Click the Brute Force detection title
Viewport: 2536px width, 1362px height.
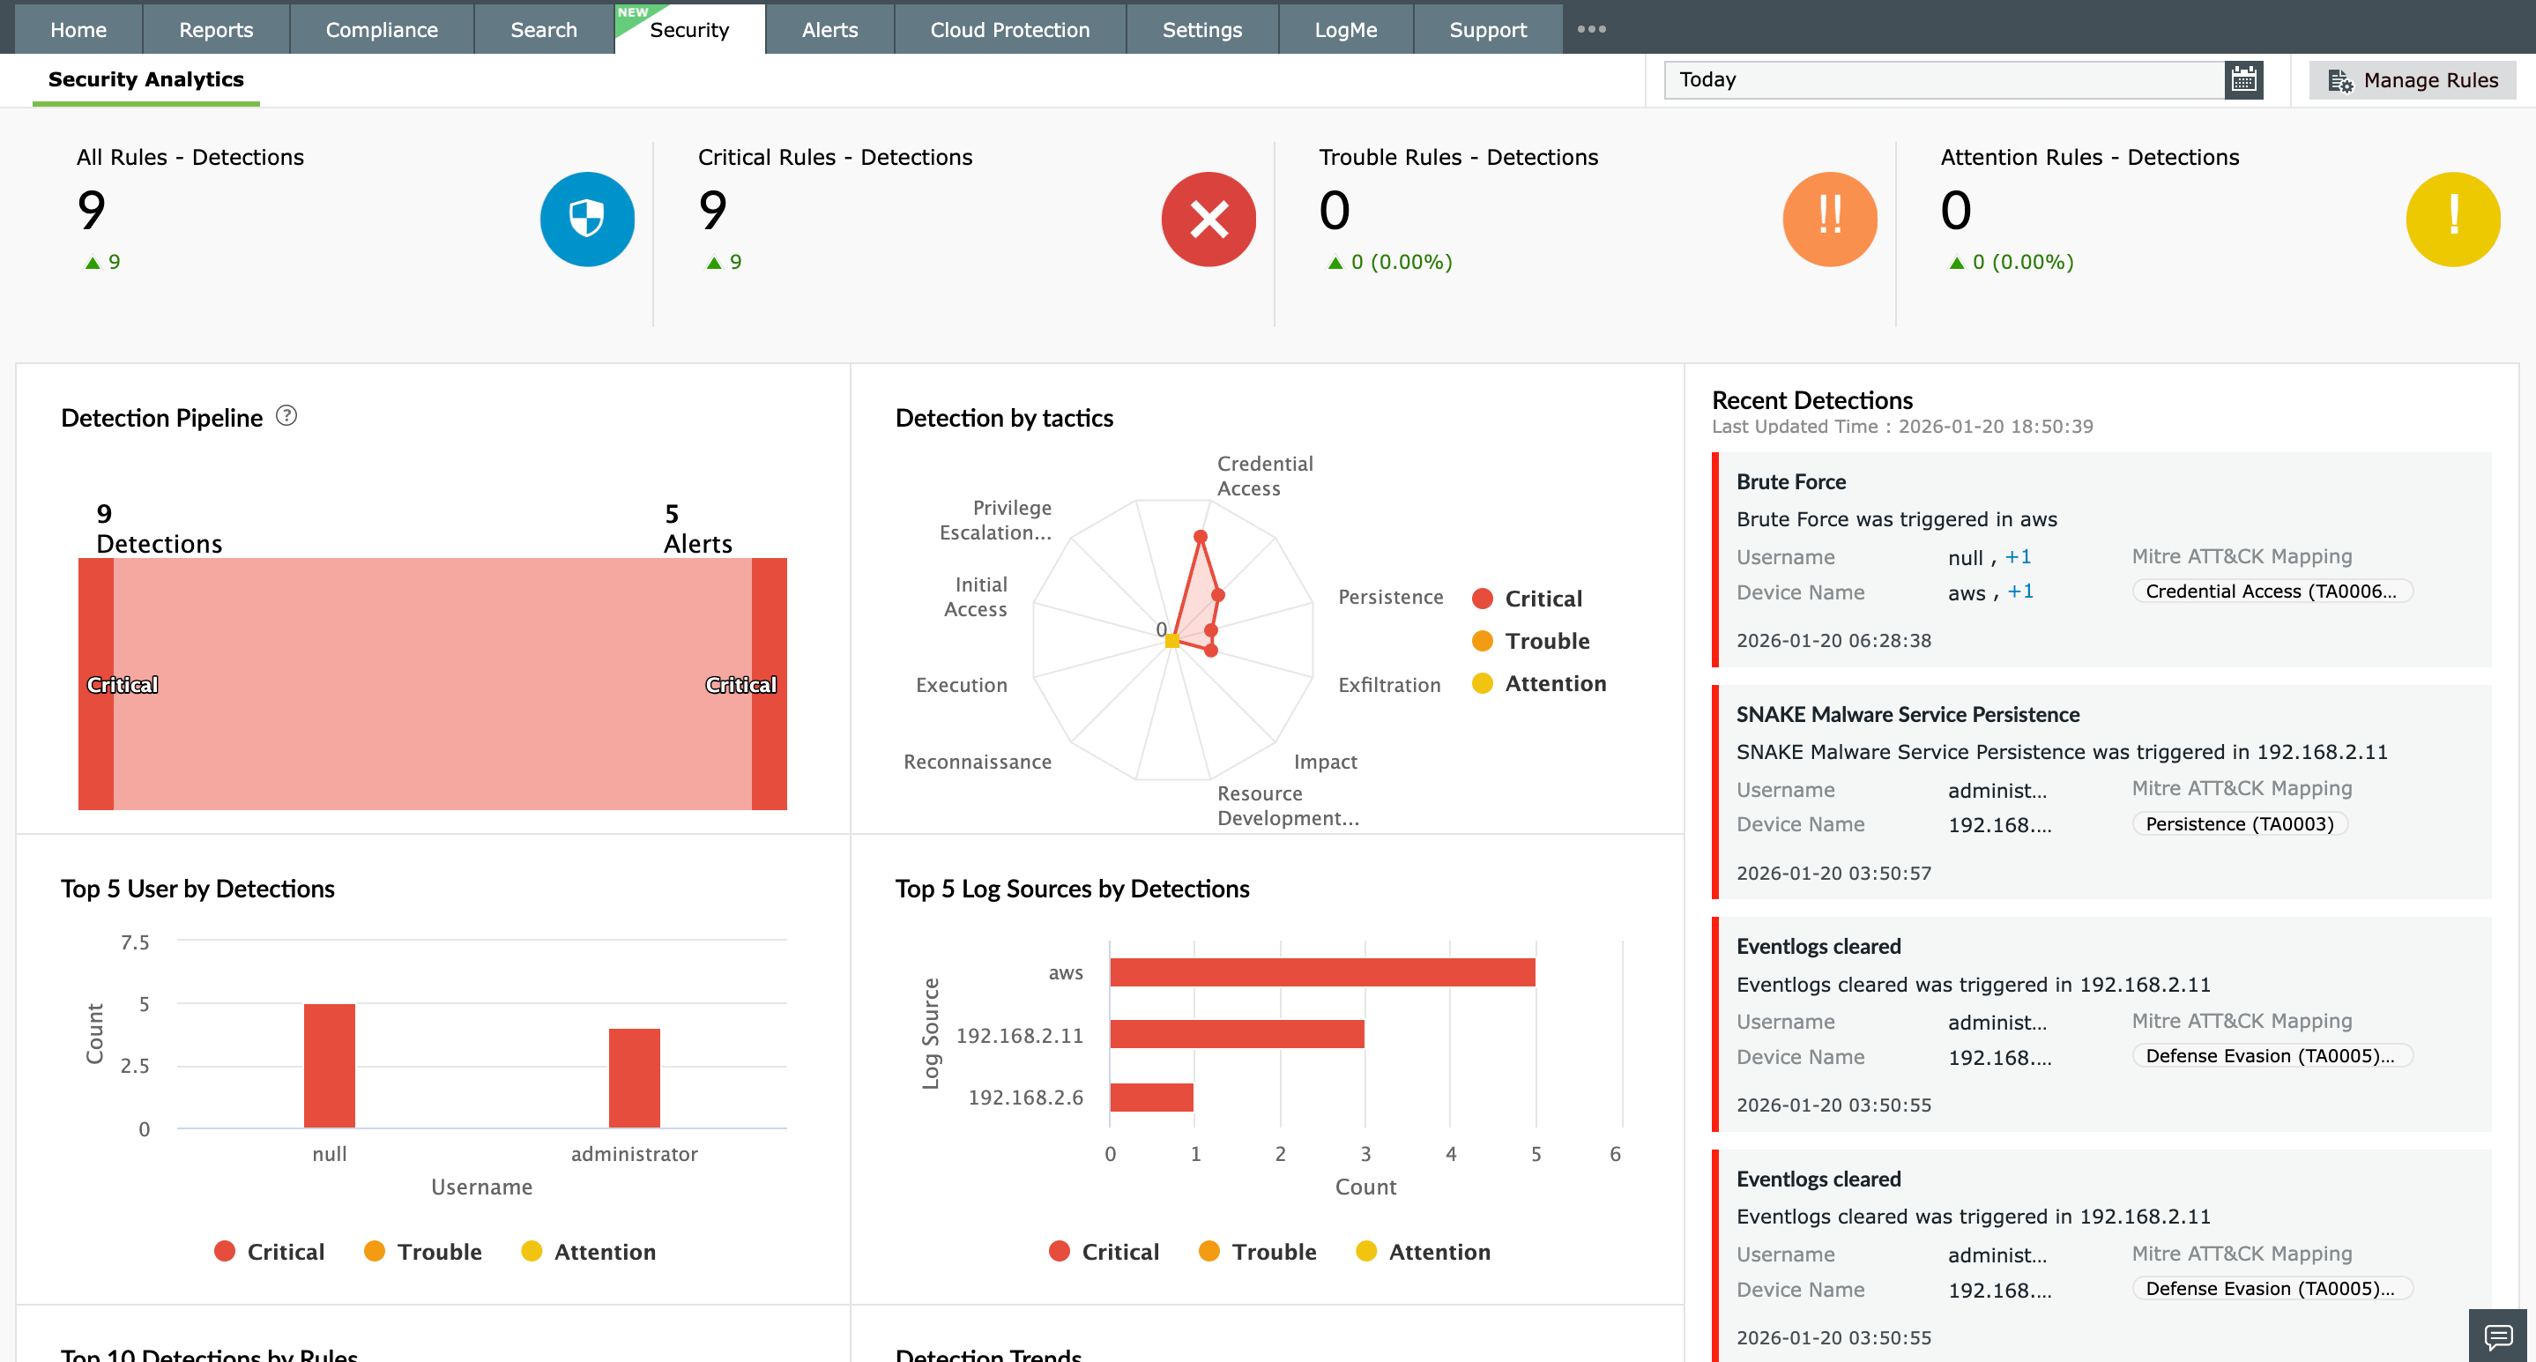point(1791,481)
